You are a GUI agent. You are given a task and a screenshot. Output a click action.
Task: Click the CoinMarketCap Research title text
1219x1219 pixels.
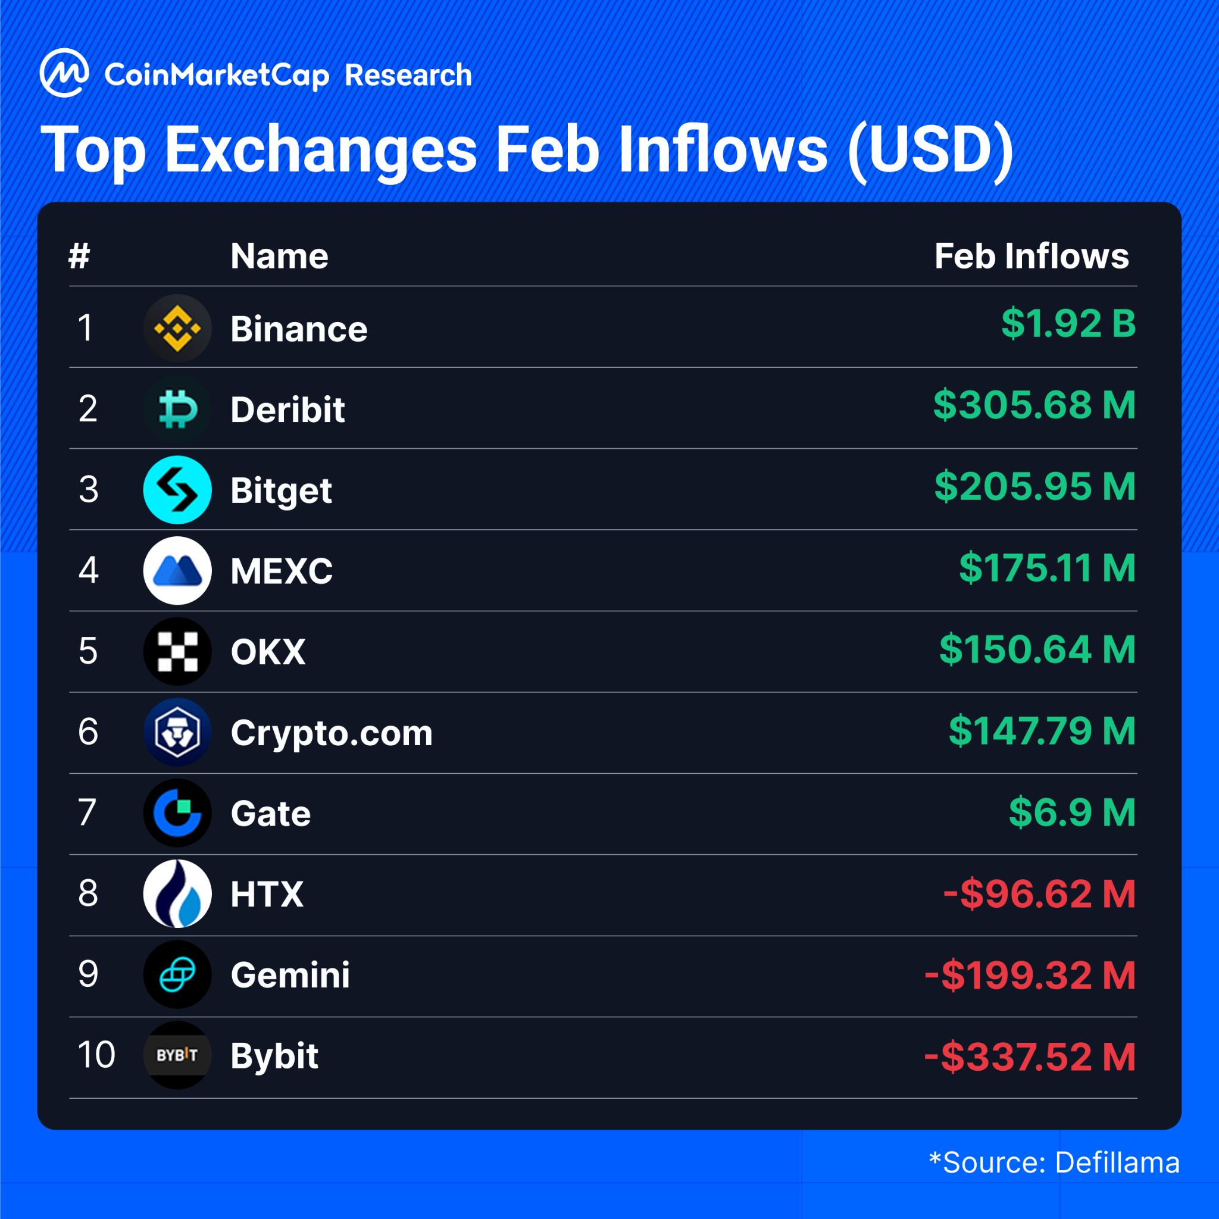coord(287,75)
